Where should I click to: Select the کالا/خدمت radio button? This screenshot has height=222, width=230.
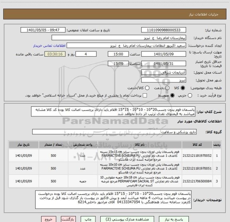tap(147, 88)
